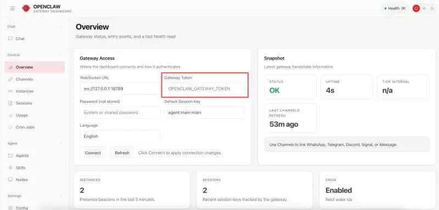
Task: Collapse the Chat sidebar section
Action: (60, 27)
